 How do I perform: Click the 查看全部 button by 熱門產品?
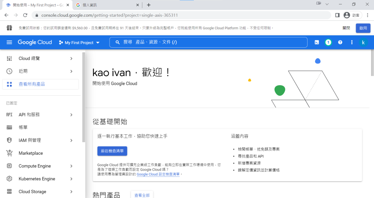pyautogui.click(x=142, y=195)
